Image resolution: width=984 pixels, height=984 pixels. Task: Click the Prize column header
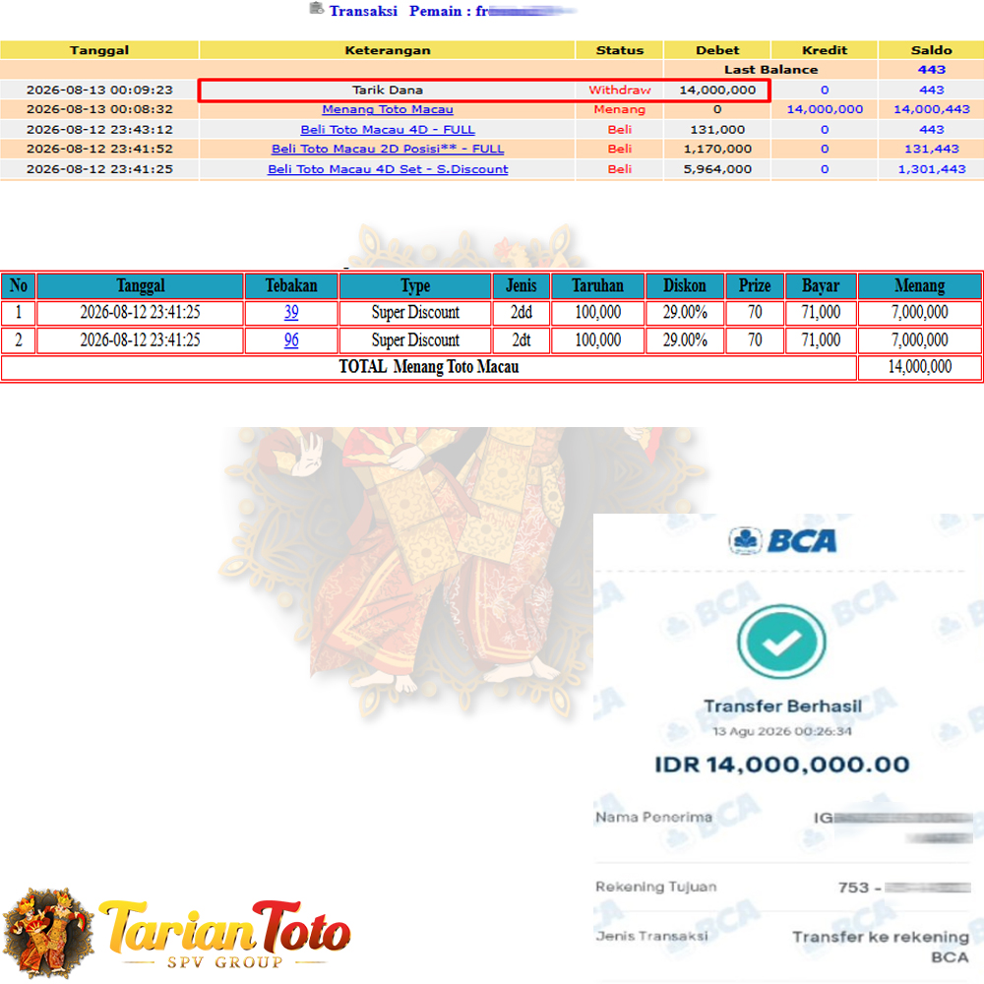pyautogui.click(x=755, y=285)
